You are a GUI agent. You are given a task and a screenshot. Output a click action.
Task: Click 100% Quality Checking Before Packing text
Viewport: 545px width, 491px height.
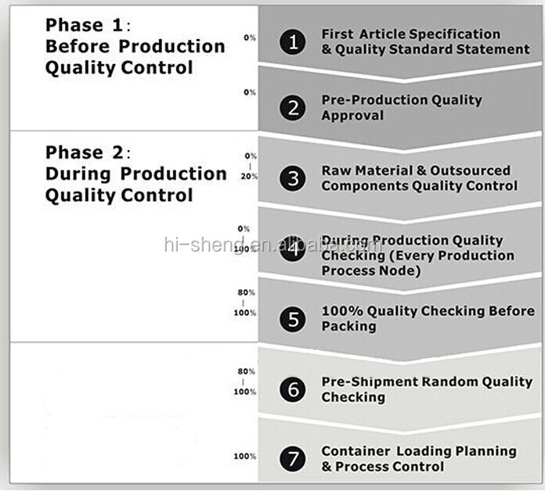click(428, 318)
